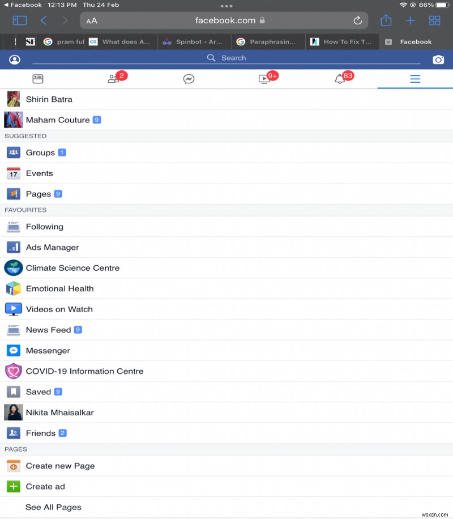Open the Friend Requests icon with badge
Image resolution: width=453 pixels, height=519 pixels.
coord(113,79)
